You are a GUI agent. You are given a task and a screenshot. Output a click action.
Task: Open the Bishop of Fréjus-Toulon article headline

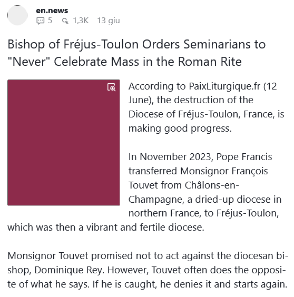(x=136, y=53)
